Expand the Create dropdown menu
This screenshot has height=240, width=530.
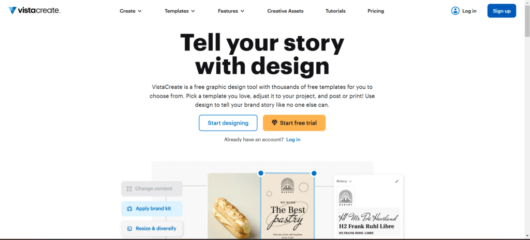(130, 11)
